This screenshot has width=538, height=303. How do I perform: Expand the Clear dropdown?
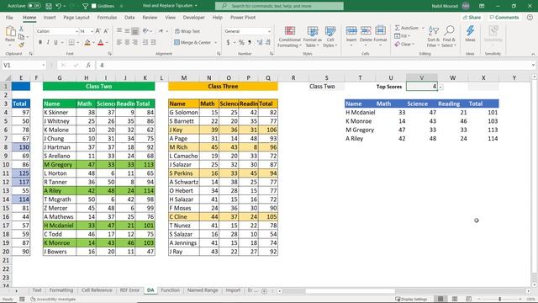pos(414,45)
